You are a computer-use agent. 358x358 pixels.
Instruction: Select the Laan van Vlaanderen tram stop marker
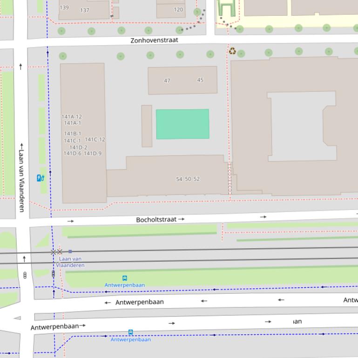point(70,252)
